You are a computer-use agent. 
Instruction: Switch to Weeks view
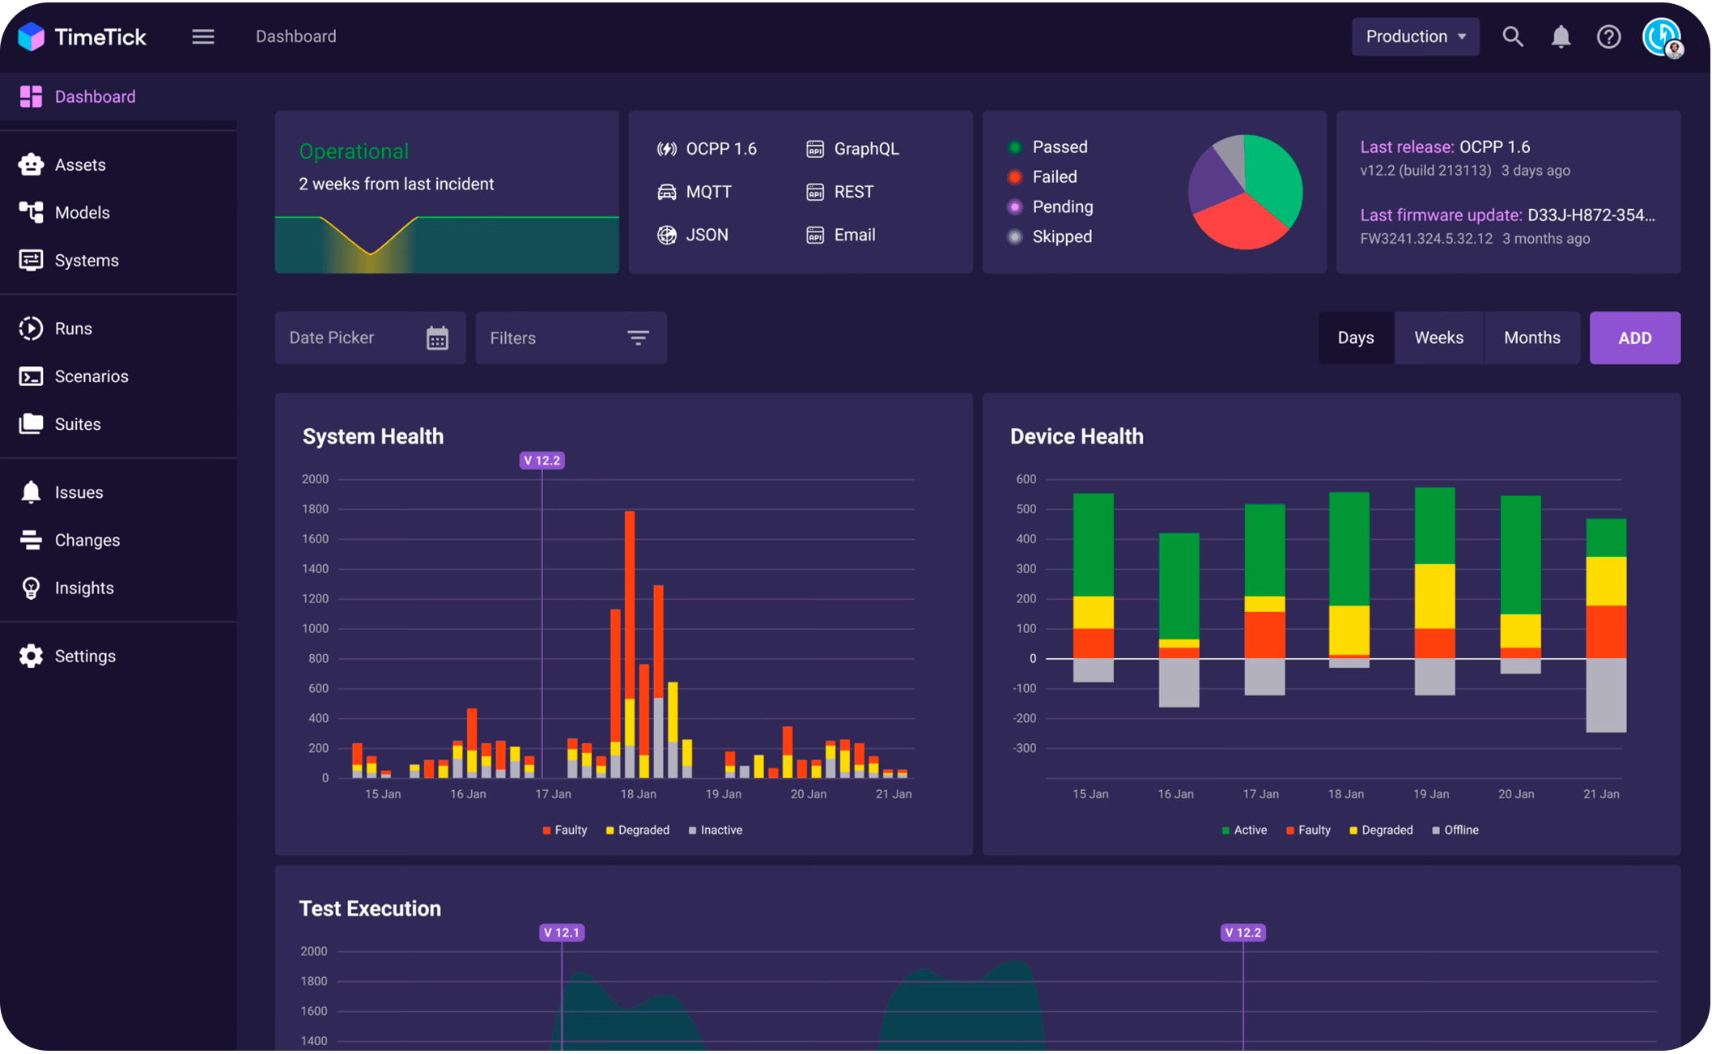point(1438,338)
